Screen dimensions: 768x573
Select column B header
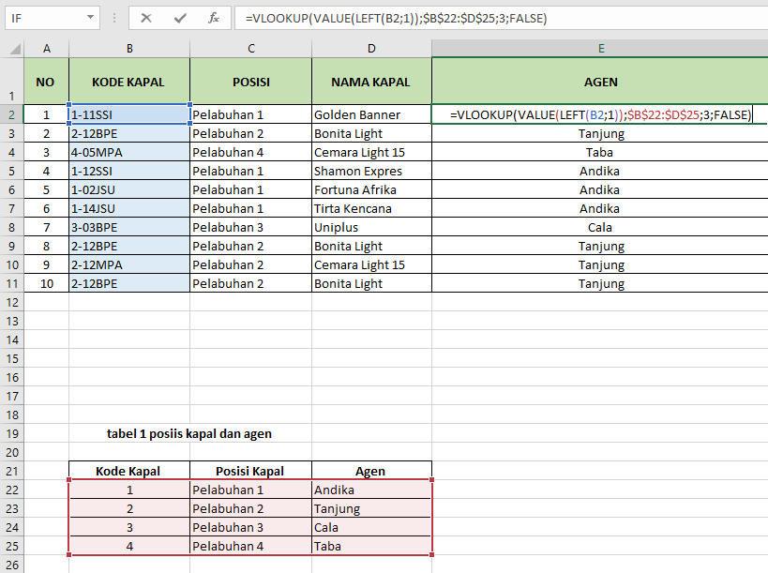click(x=129, y=49)
